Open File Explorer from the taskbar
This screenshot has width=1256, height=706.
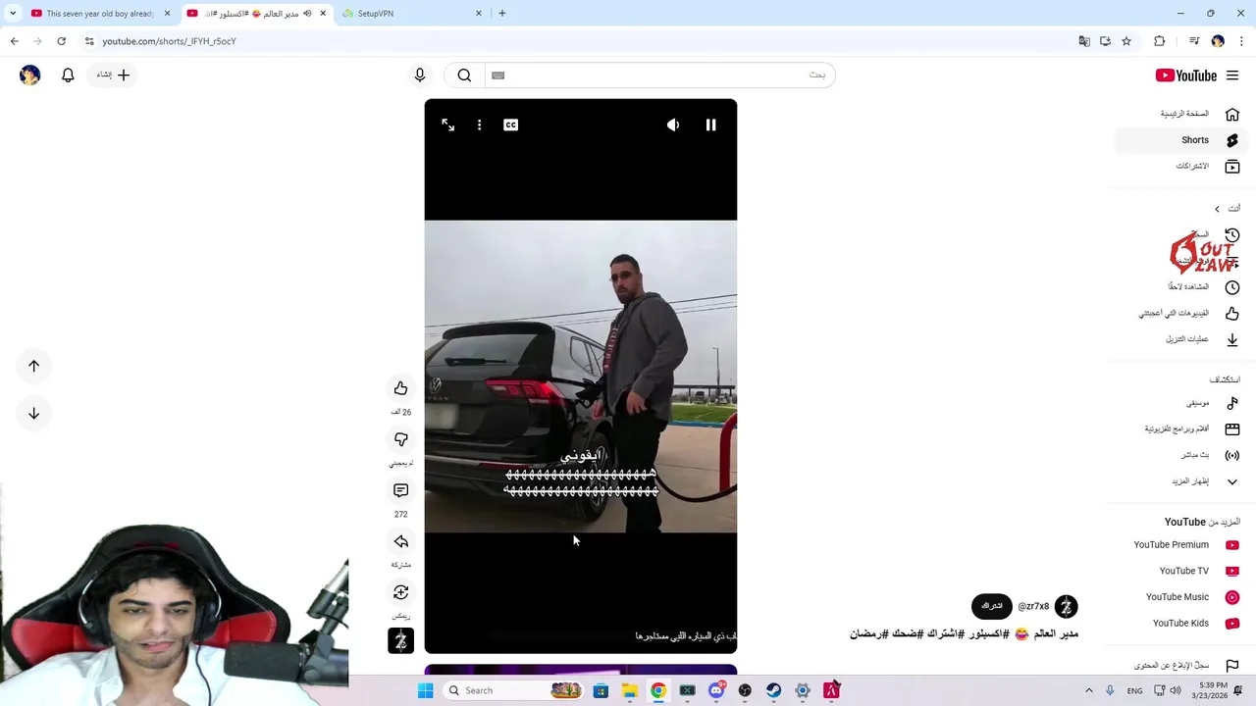click(629, 690)
